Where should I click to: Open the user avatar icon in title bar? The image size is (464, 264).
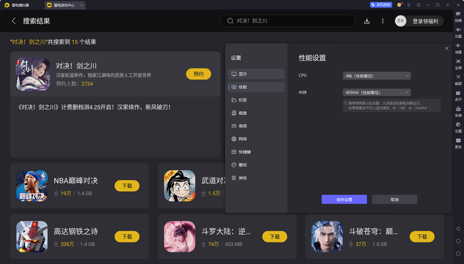(399, 5)
